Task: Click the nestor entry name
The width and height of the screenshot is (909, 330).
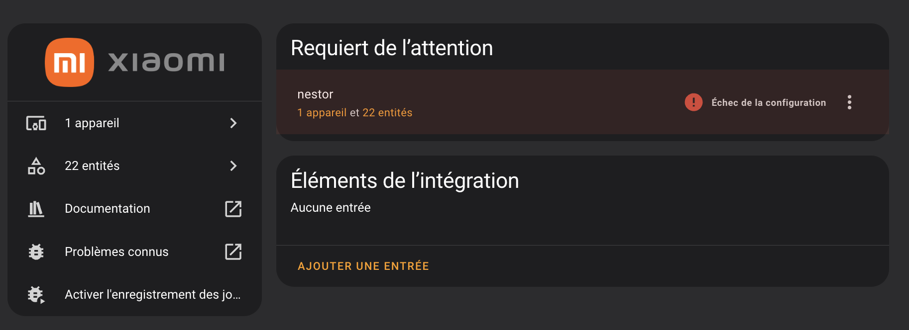Action: tap(315, 94)
